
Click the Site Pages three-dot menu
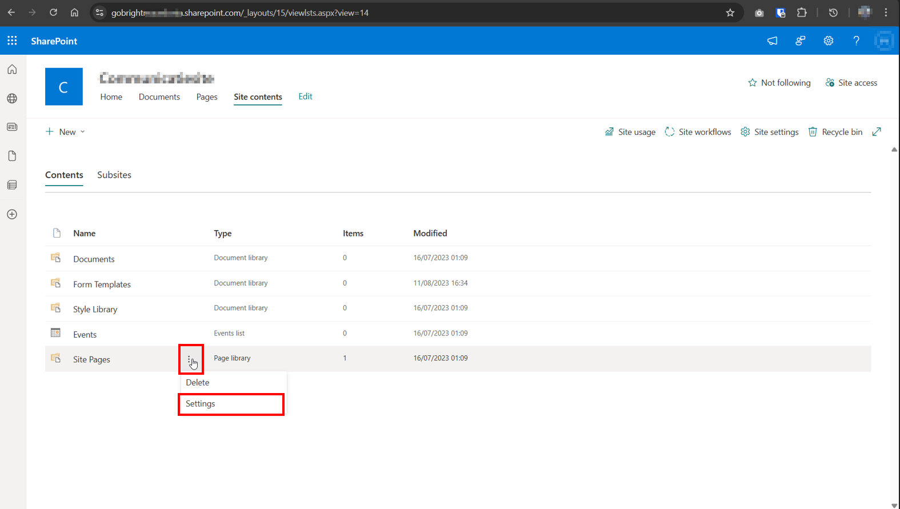189,359
